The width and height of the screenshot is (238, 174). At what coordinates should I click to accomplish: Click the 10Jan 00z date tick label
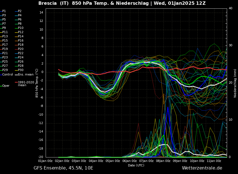point(197,161)
